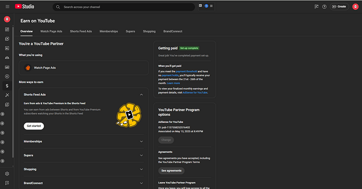Open Customization magic wand icon
The width and height of the screenshot is (362, 189).
click(x=7, y=95)
